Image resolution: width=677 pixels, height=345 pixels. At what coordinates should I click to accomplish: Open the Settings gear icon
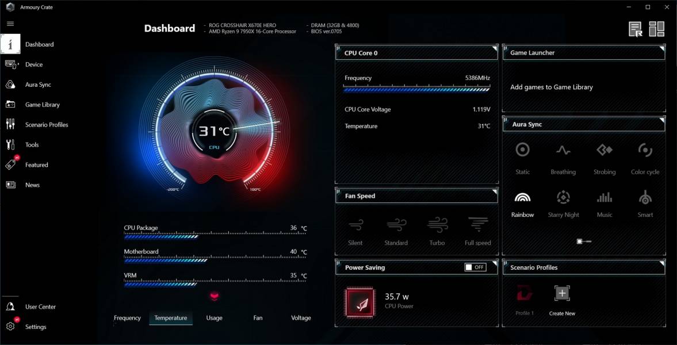10,327
